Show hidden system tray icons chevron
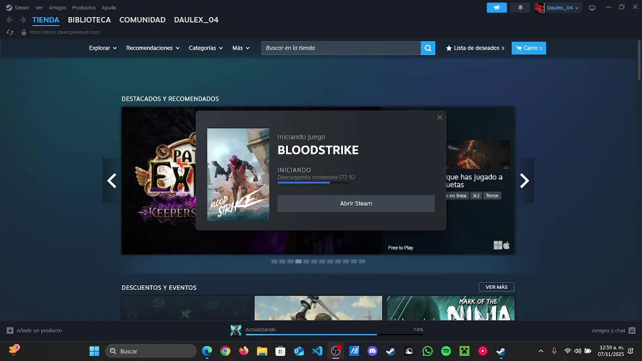 (x=541, y=351)
